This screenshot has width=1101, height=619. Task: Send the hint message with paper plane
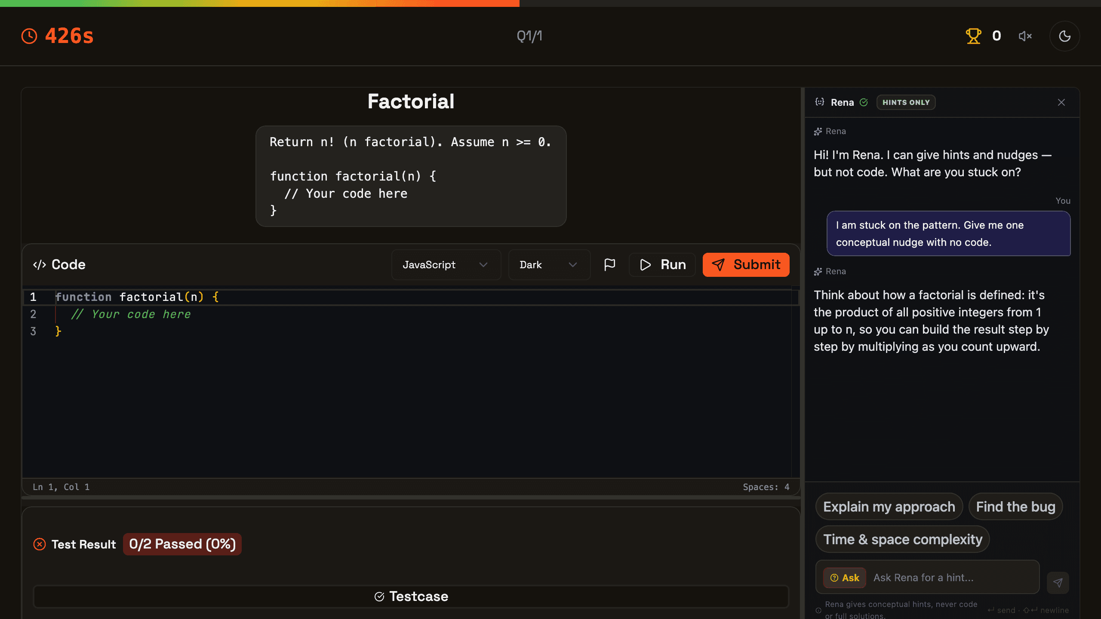click(x=1058, y=583)
